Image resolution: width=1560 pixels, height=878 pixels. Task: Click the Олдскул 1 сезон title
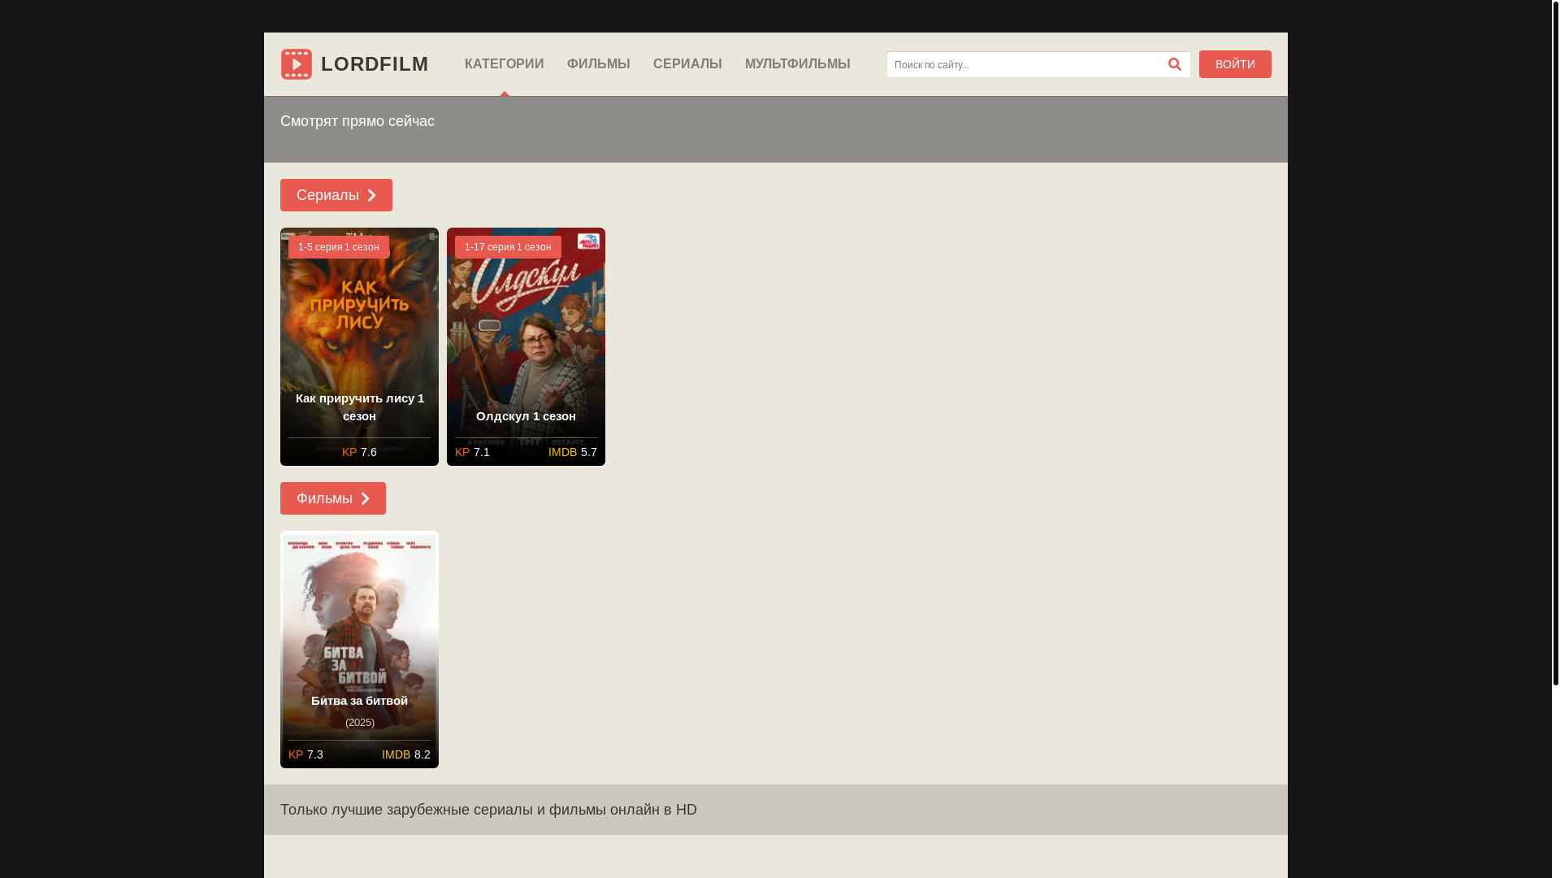526,416
